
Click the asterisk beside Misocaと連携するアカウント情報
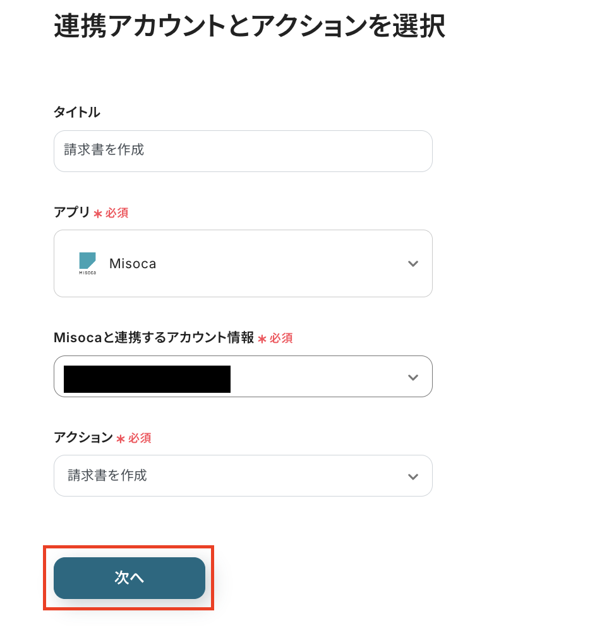point(262,339)
